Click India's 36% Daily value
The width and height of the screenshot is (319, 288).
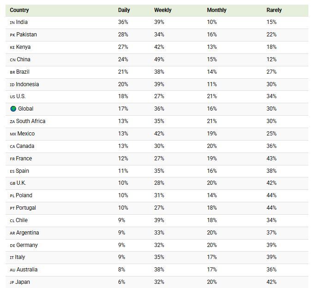click(x=123, y=22)
